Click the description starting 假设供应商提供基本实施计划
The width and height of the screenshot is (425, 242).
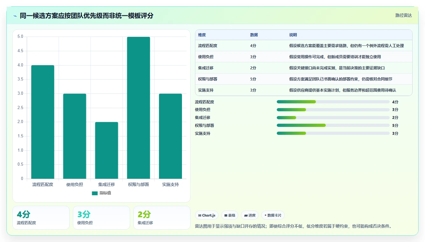coord(343,90)
